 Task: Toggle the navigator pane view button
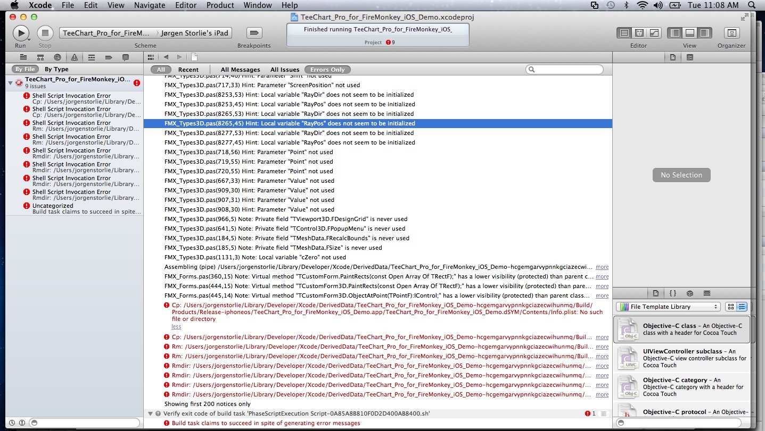675,33
